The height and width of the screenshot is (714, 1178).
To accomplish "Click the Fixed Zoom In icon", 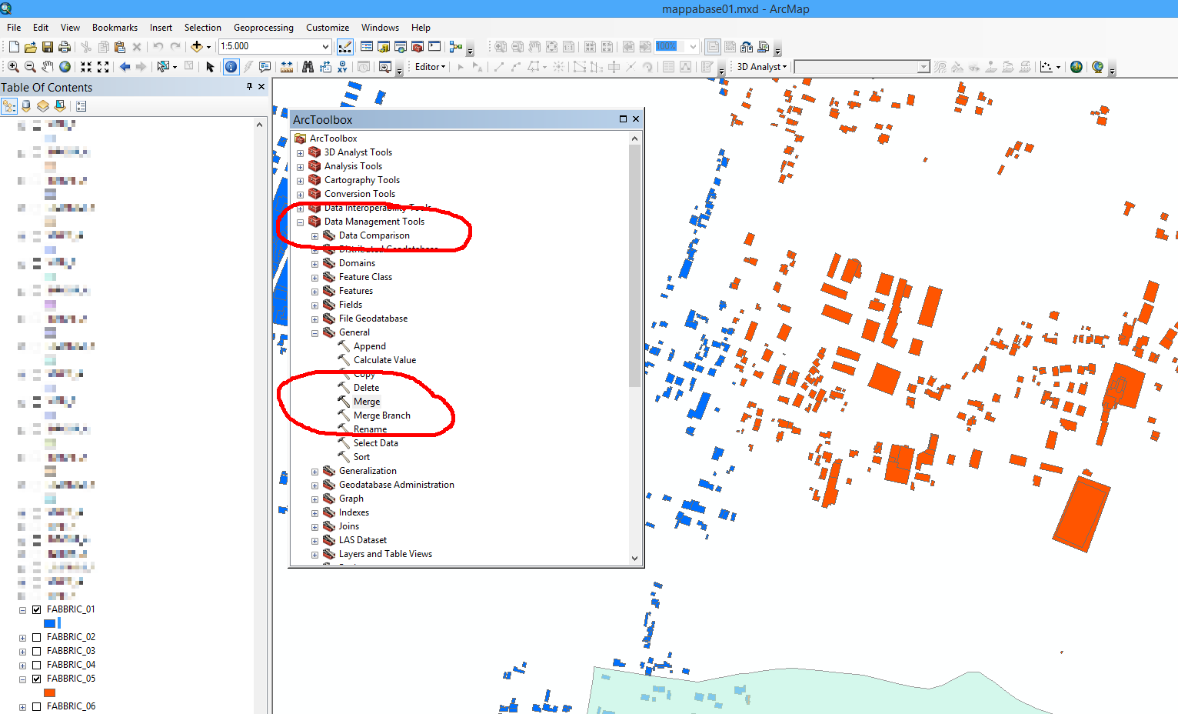I will [x=86, y=67].
